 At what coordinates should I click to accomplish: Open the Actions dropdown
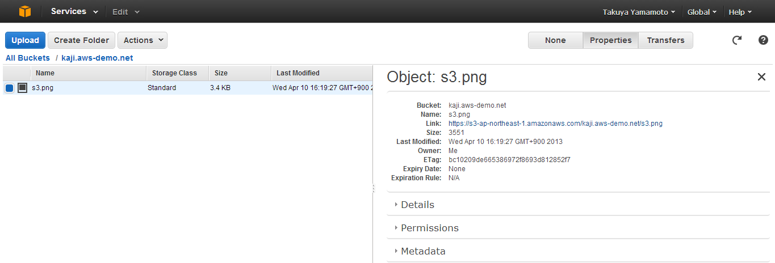[143, 40]
